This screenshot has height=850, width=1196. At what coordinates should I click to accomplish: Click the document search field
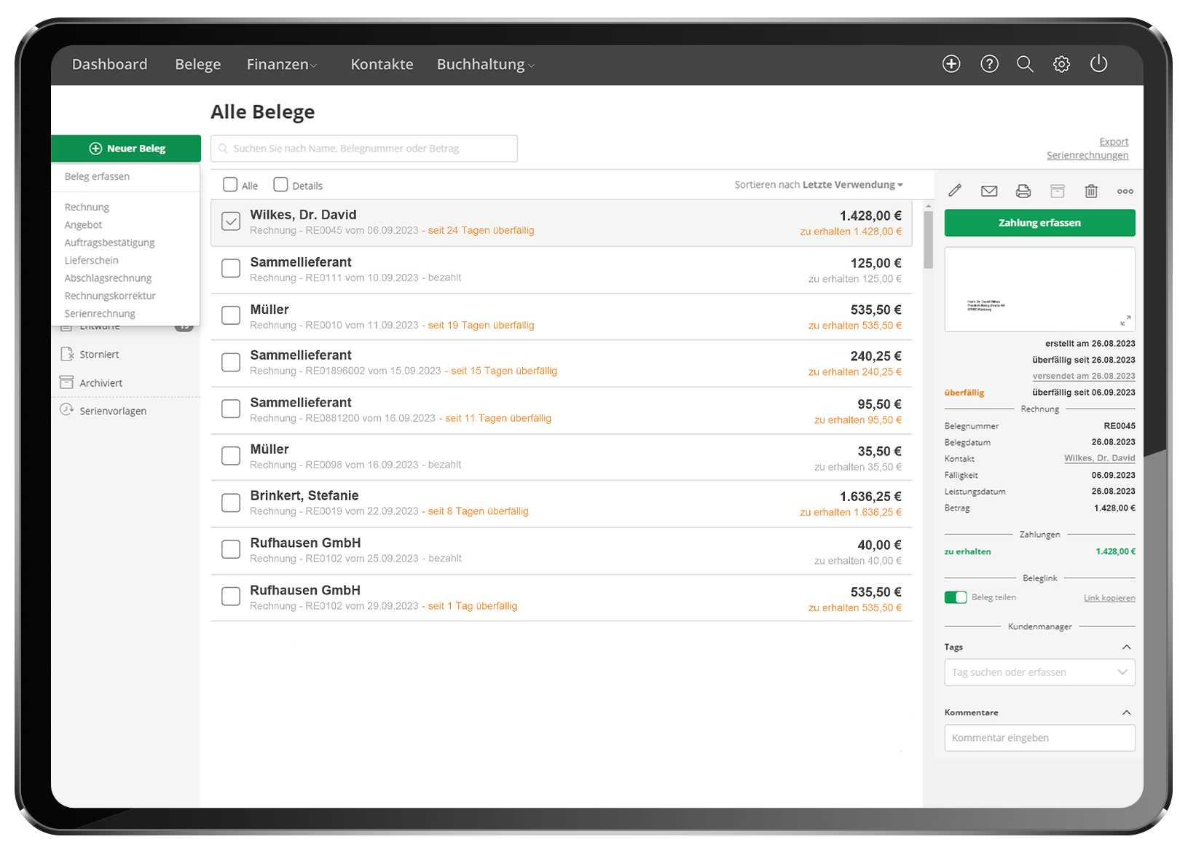pos(364,149)
